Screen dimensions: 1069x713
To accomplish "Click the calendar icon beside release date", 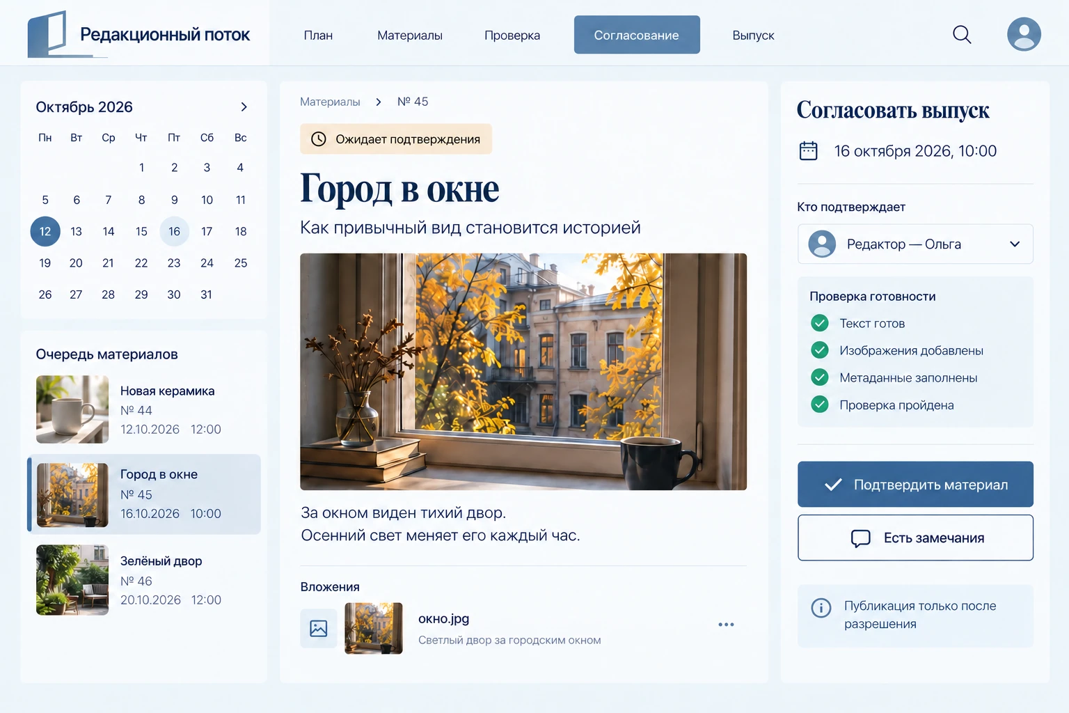I will click(x=808, y=150).
